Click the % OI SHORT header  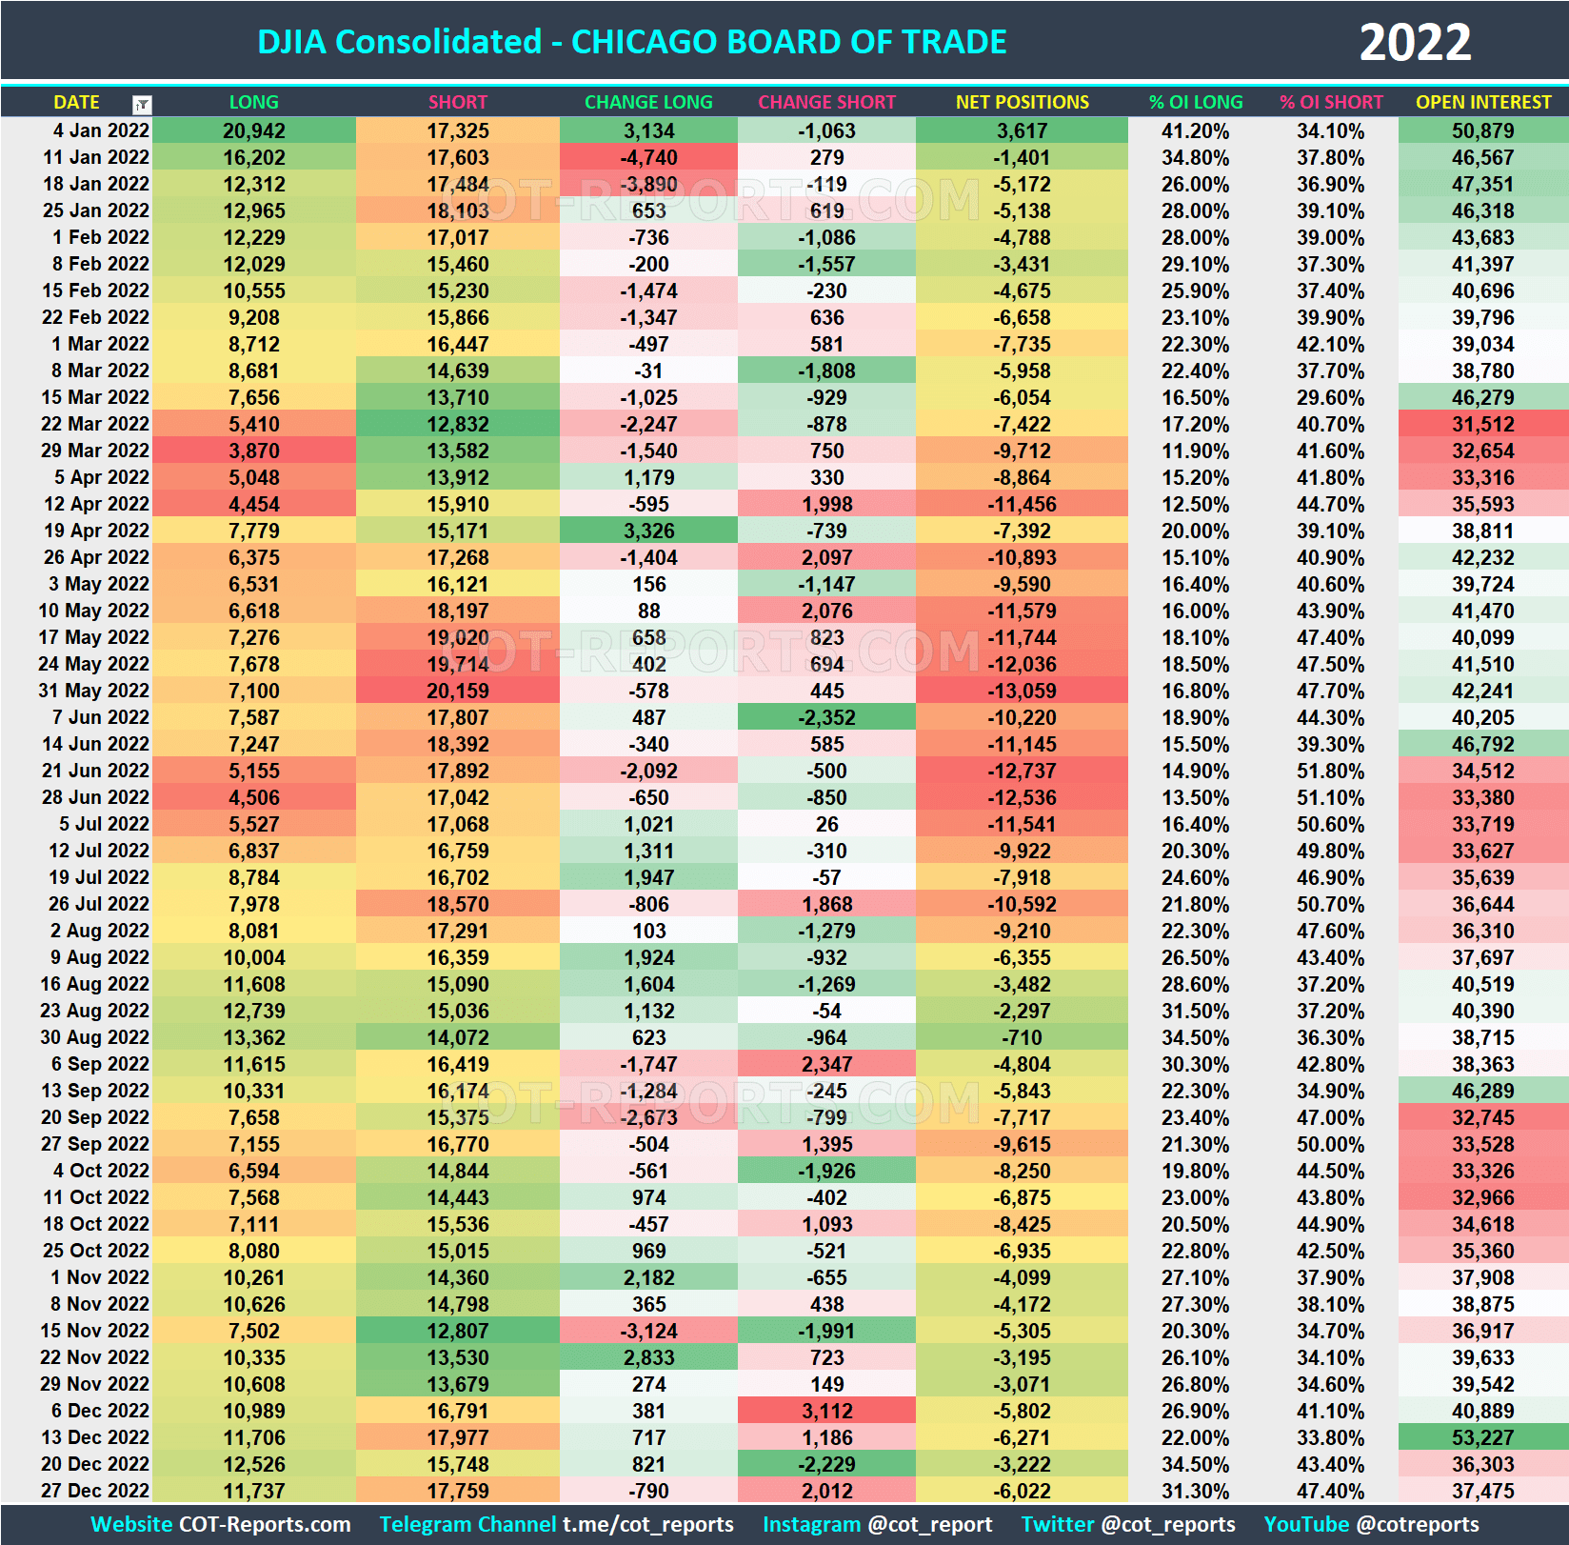point(1332,102)
